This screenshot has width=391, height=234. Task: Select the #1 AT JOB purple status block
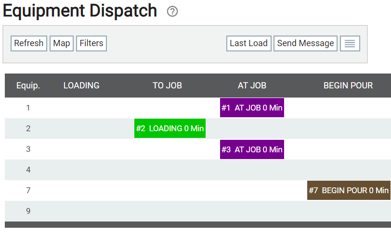point(252,108)
